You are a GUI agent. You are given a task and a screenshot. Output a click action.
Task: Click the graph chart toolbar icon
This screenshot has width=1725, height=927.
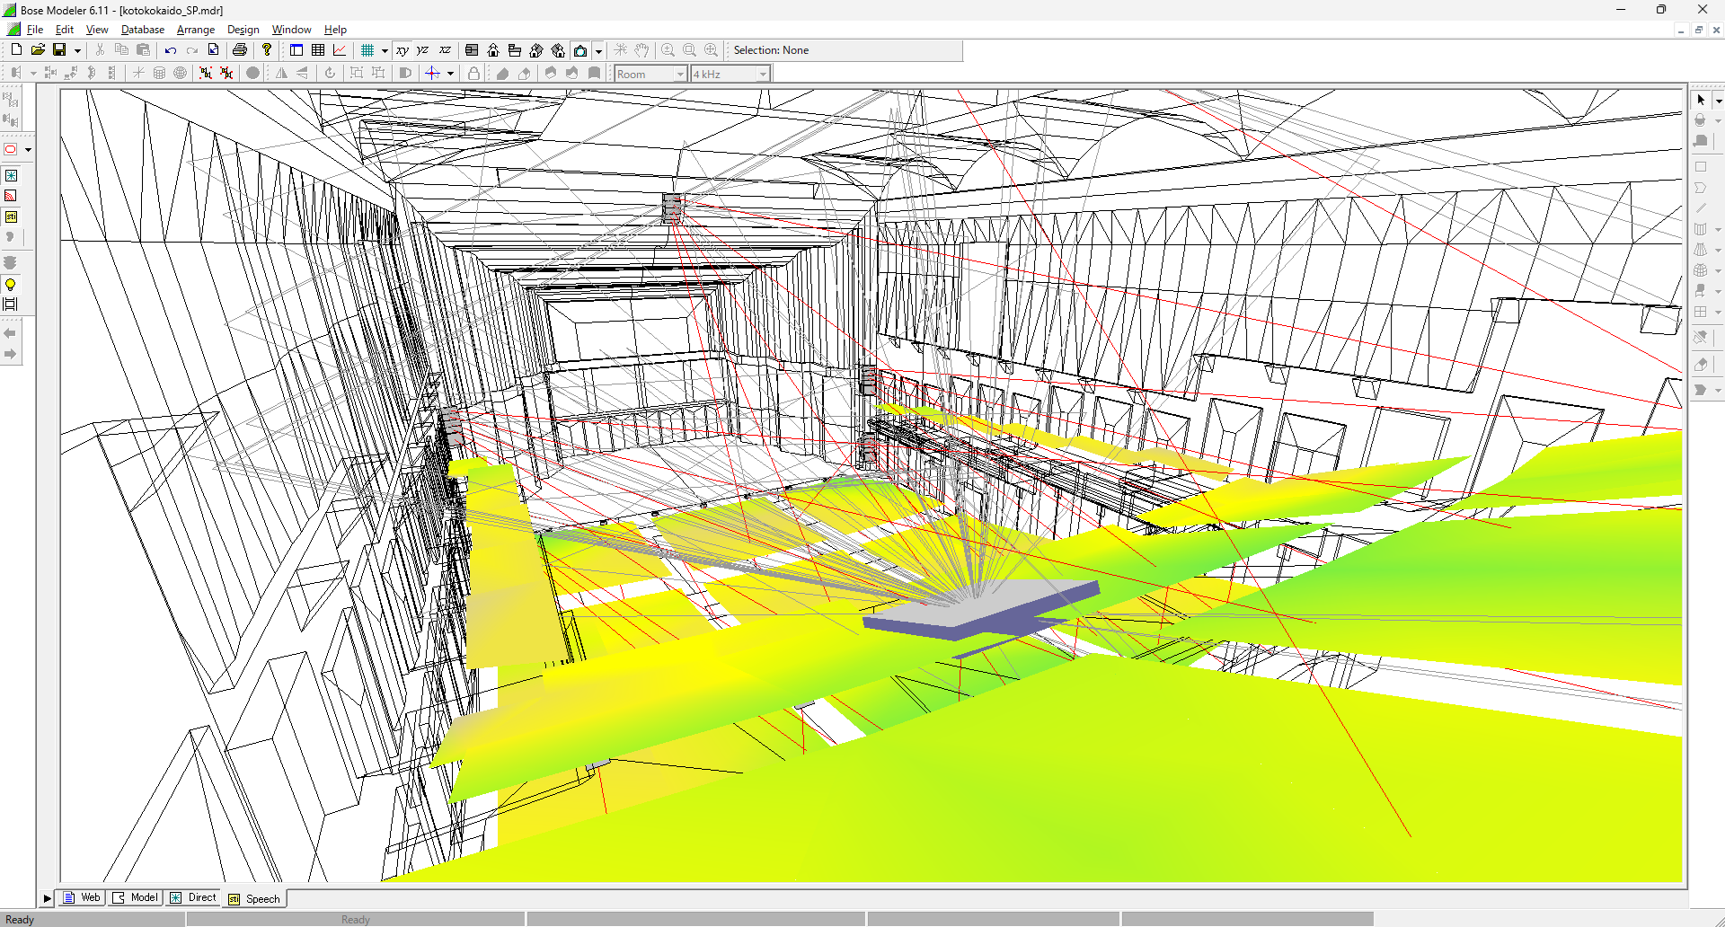(340, 50)
